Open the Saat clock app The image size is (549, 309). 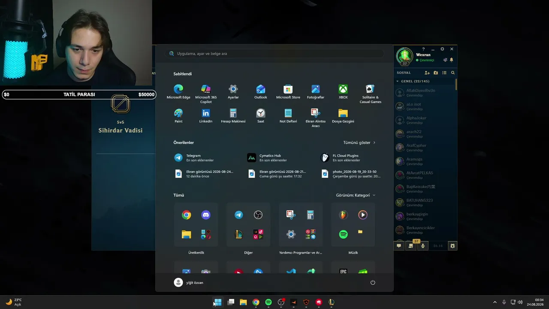[x=261, y=116]
